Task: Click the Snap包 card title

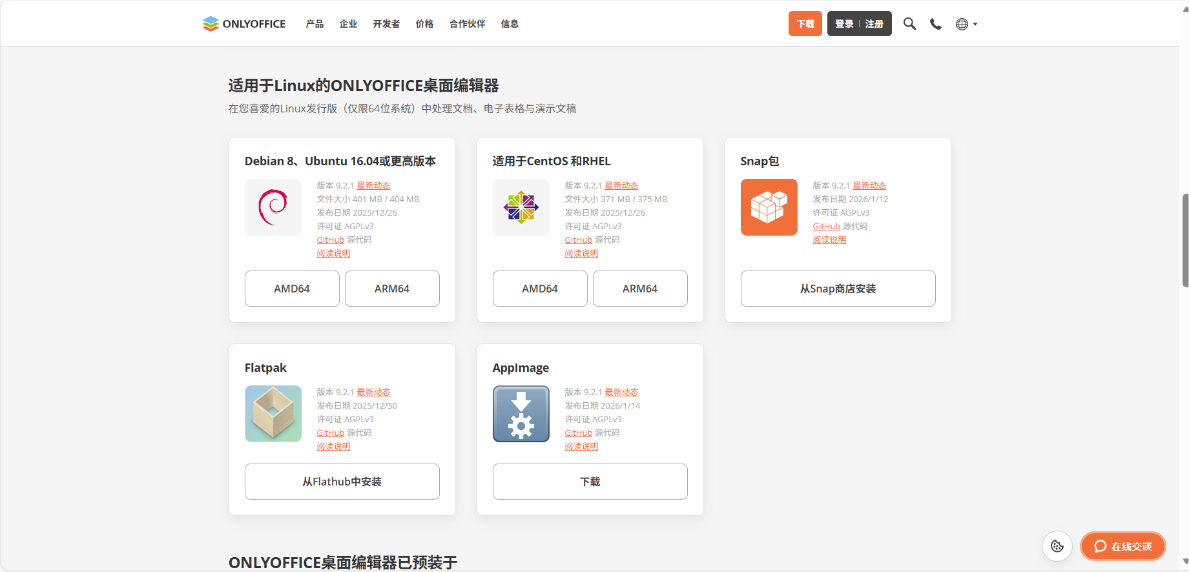Action: coord(760,161)
